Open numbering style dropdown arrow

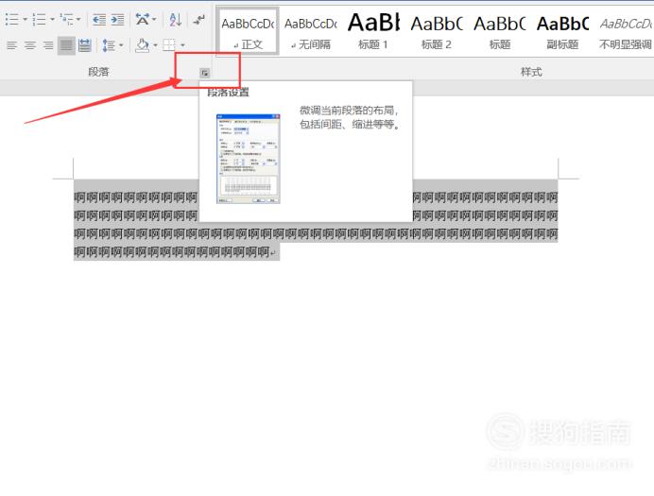coord(52,19)
